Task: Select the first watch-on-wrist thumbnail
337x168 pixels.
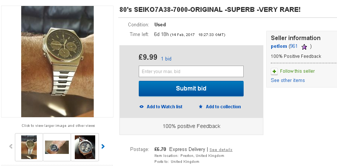Action: (29, 147)
